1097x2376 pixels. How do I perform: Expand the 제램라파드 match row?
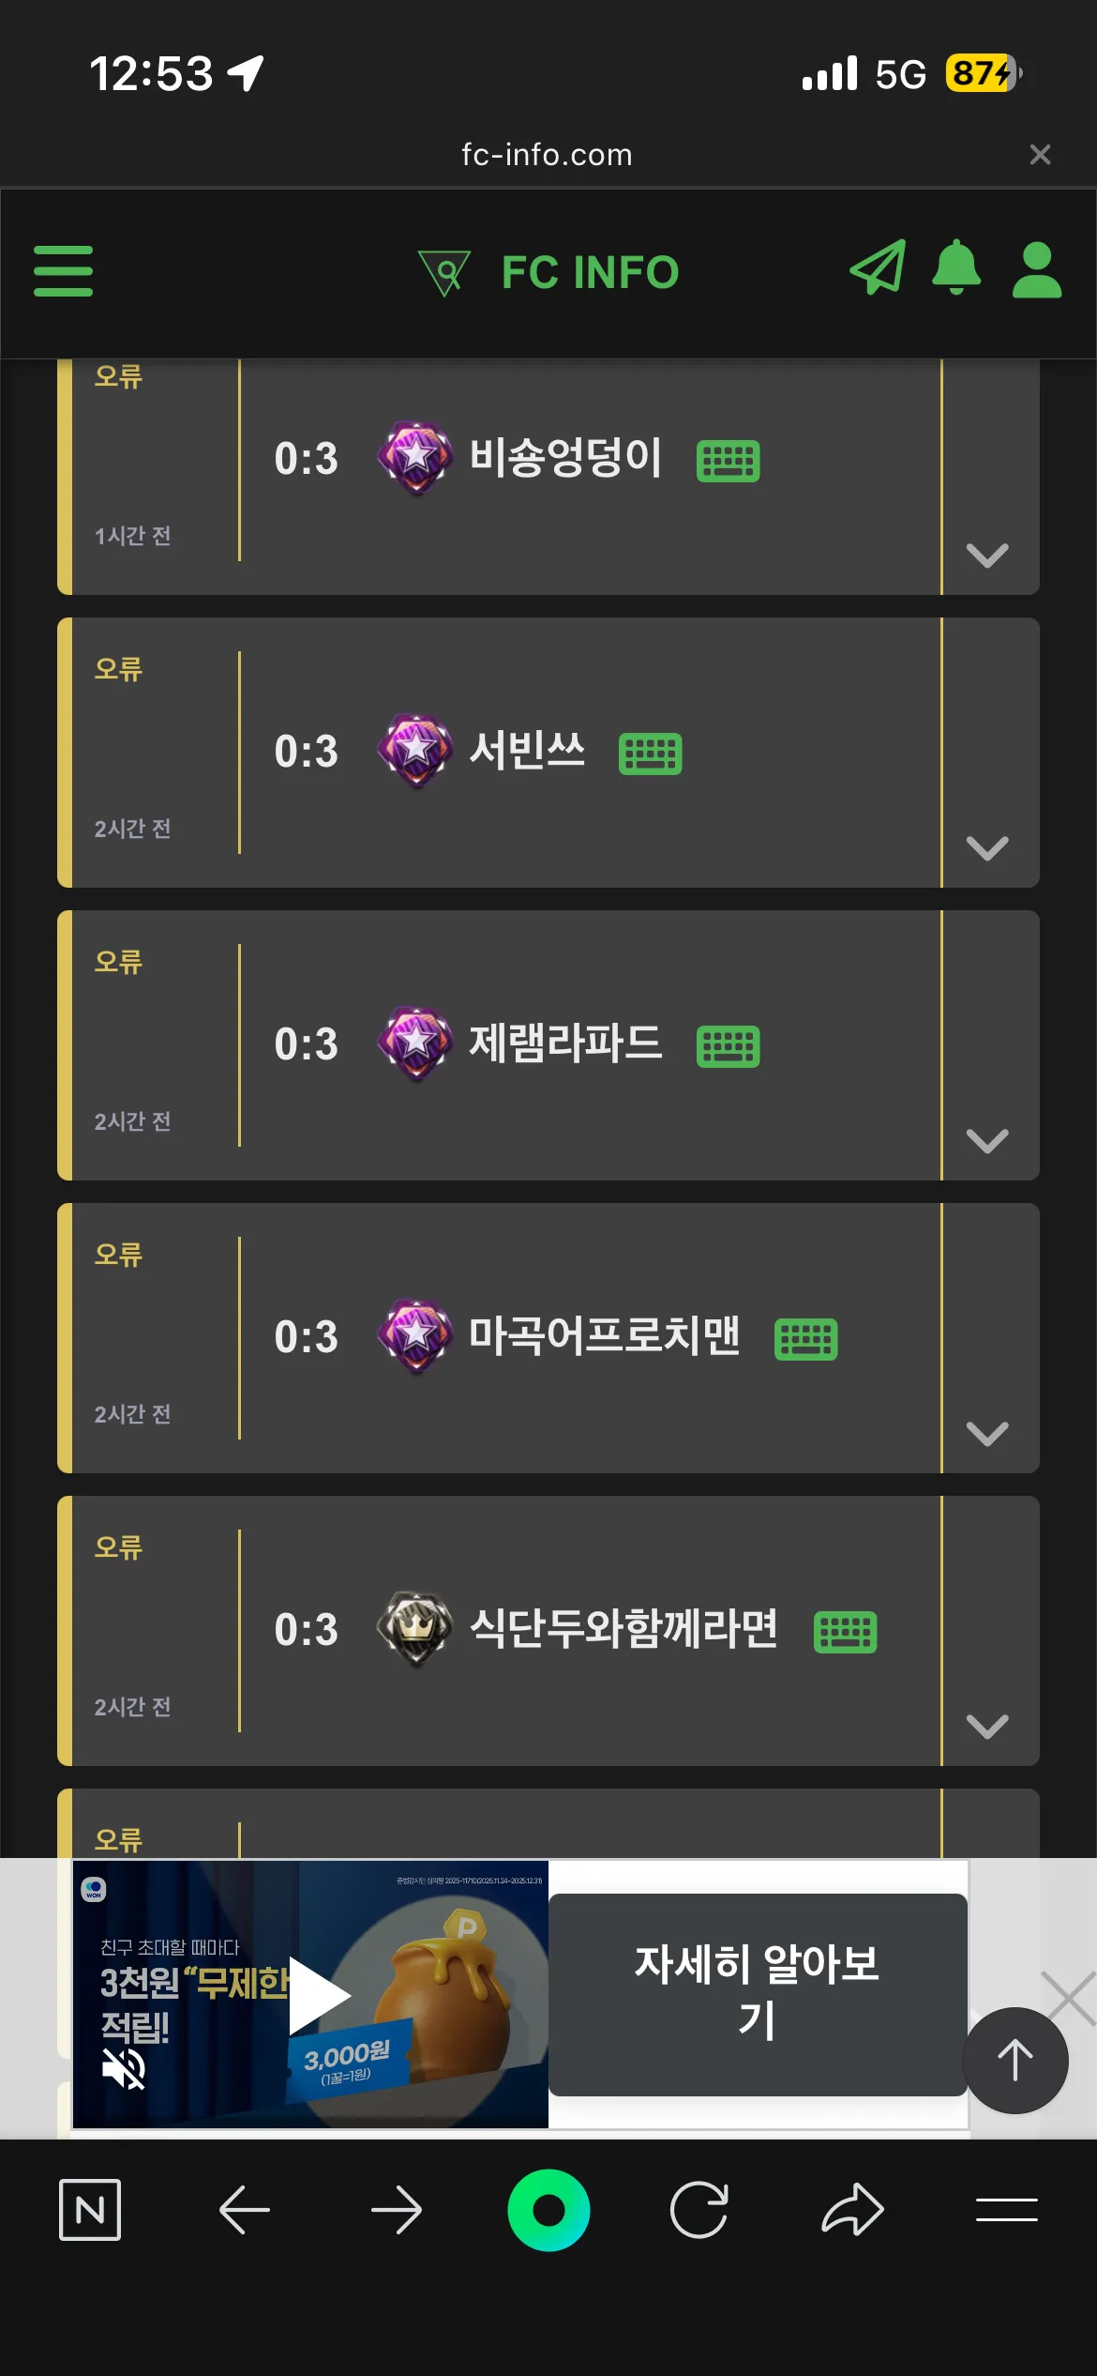point(987,1140)
